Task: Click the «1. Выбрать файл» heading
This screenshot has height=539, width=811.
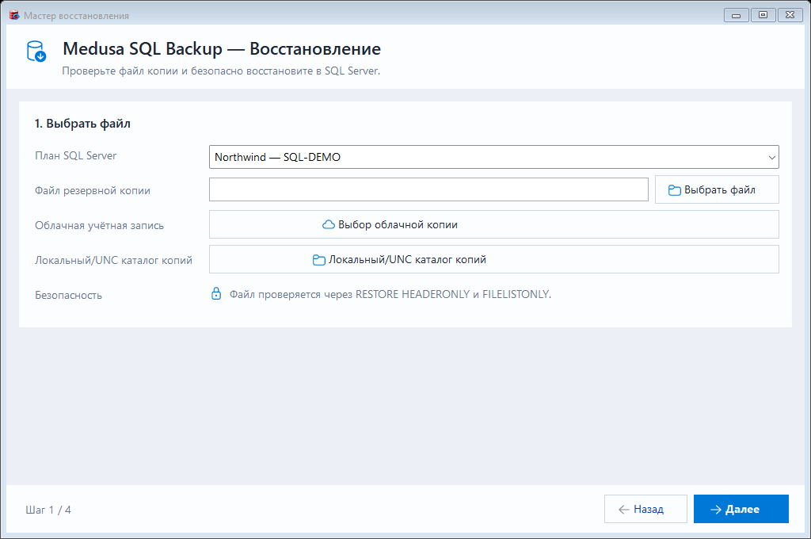Action: tap(82, 124)
